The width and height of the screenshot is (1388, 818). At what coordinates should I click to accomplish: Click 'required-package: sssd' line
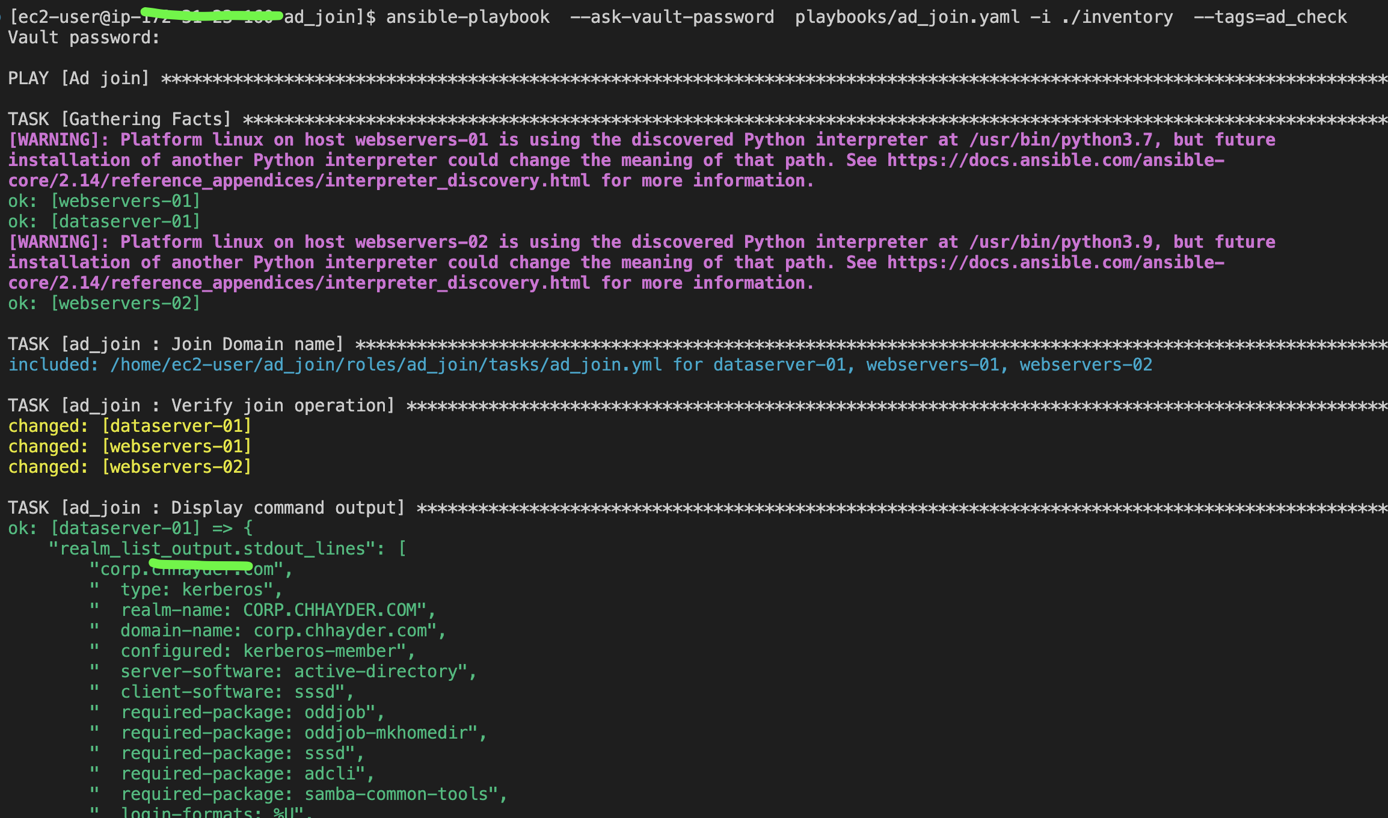(x=227, y=753)
